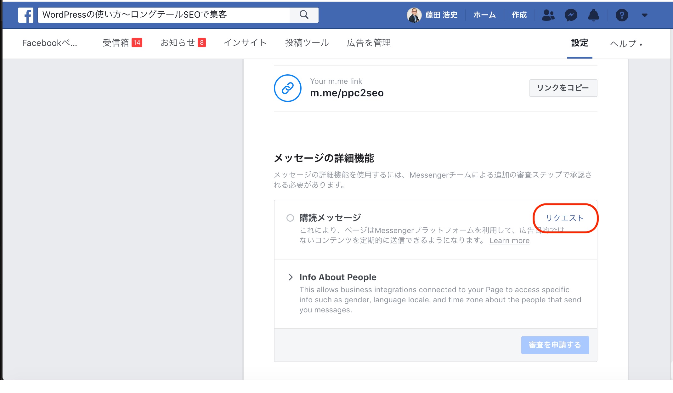Click the m.me/ppc2seo link text

pos(347,93)
